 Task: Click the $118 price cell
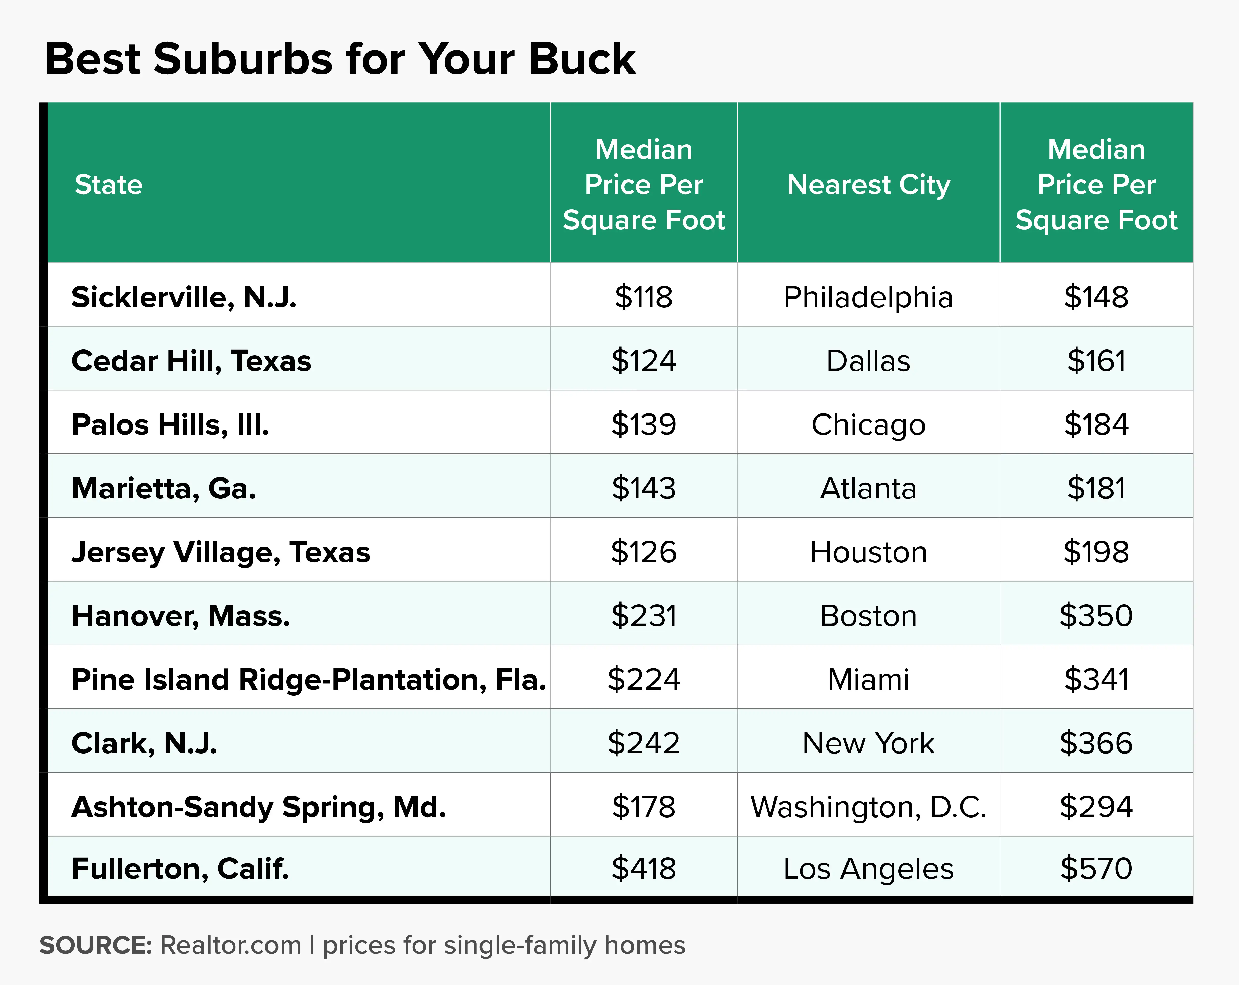644,297
